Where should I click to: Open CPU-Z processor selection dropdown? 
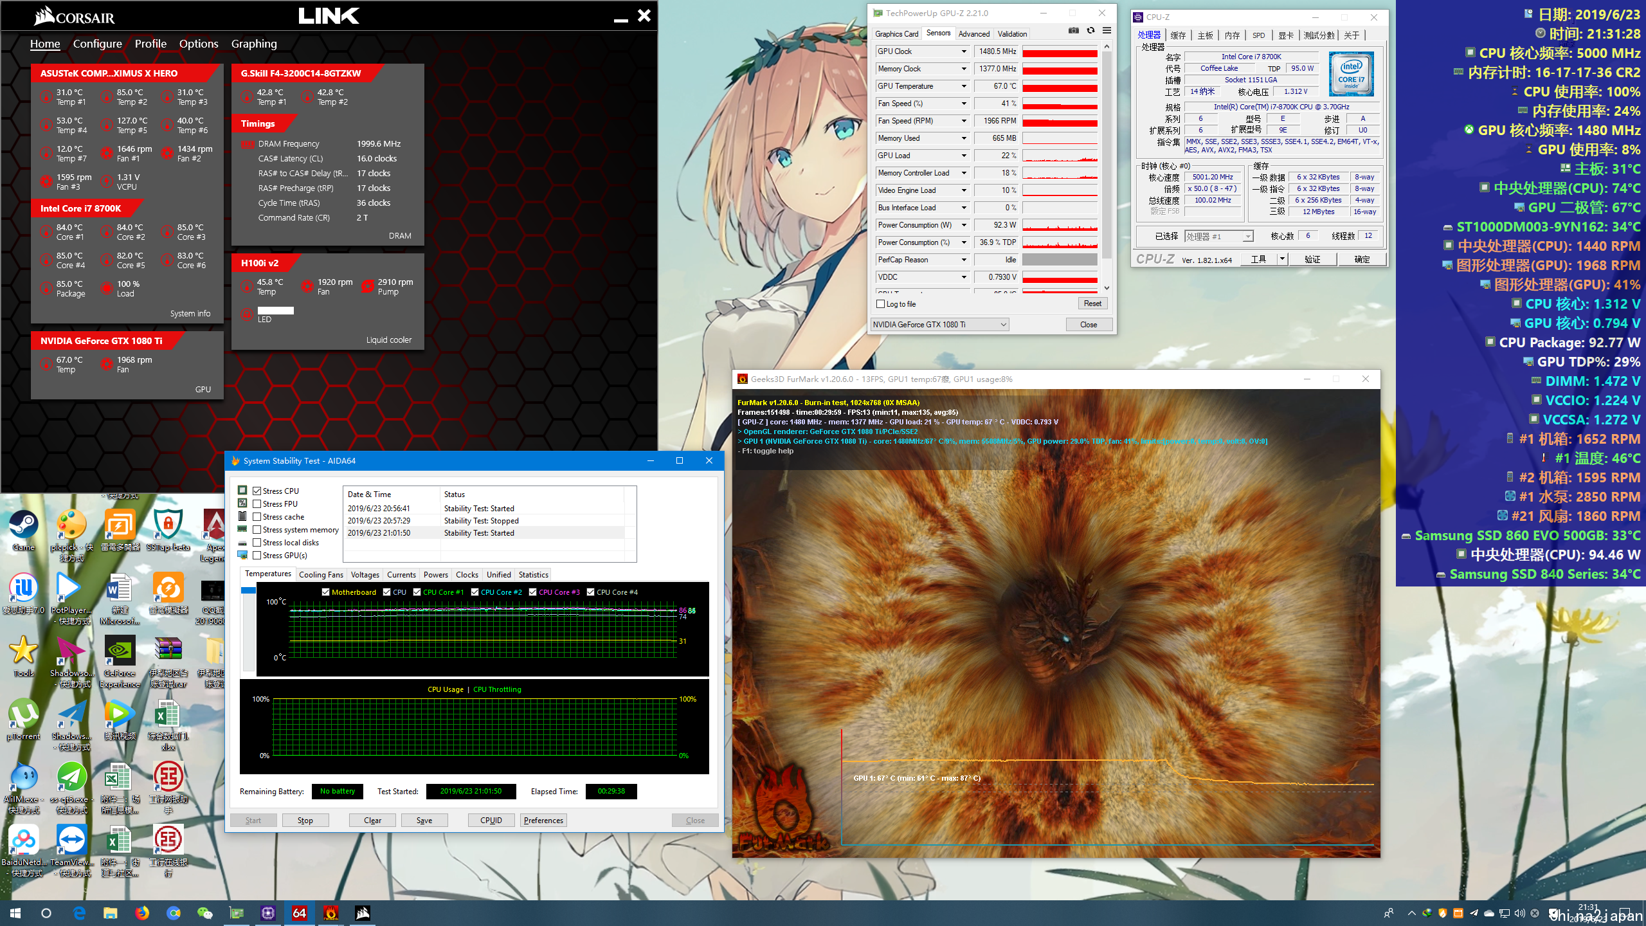point(1218,236)
